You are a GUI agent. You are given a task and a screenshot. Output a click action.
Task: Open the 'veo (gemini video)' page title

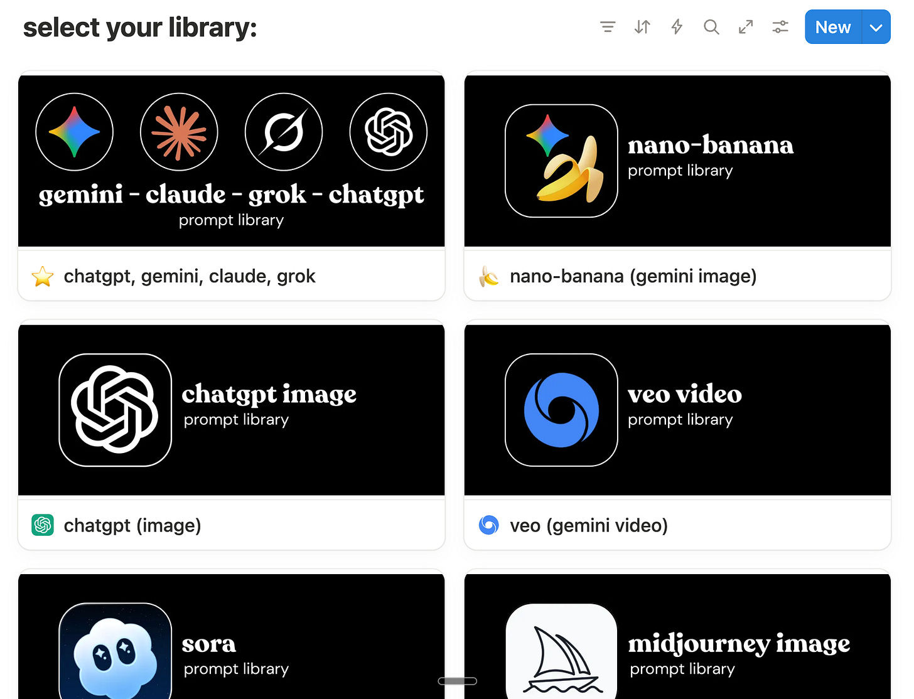tap(589, 525)
